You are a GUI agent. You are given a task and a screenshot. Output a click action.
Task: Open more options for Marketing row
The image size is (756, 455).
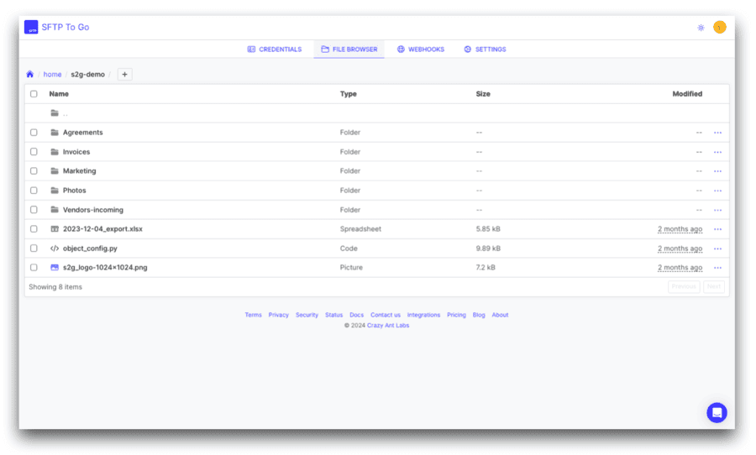[x=717, y=171]
